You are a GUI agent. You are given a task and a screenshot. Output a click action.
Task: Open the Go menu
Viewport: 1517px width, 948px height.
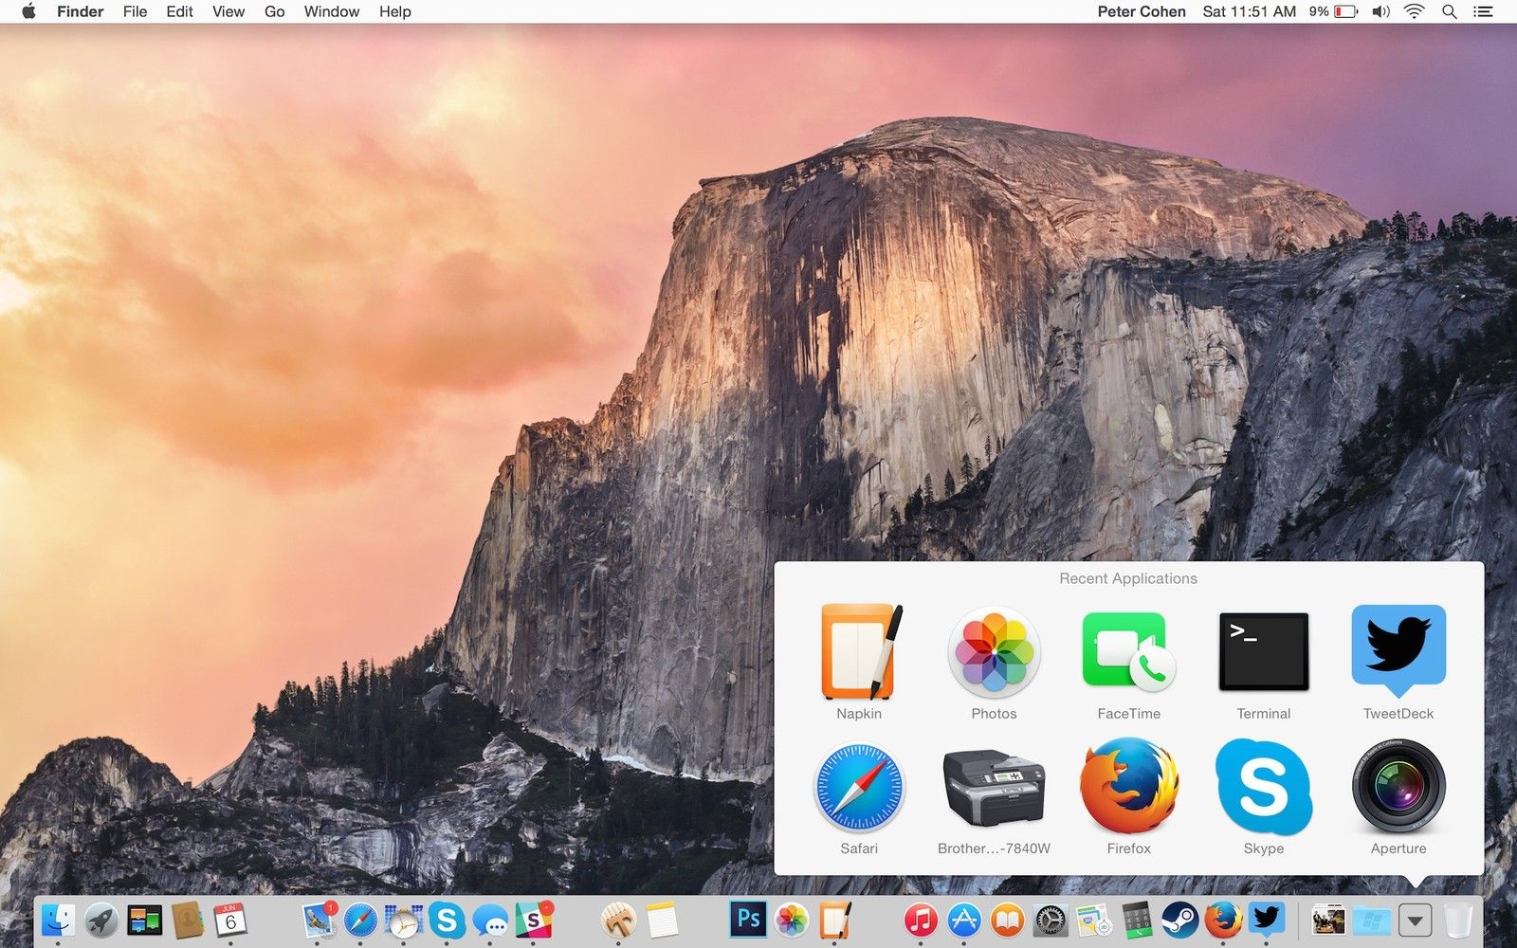pos(274,11)
